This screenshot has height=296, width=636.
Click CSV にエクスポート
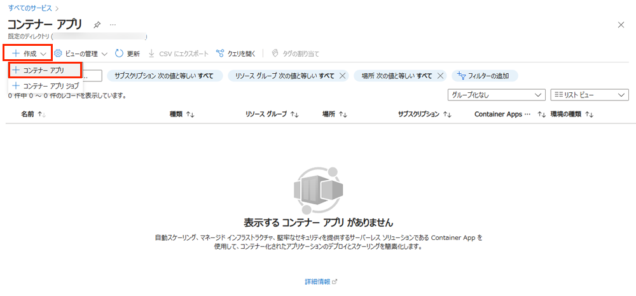(178, 53)
